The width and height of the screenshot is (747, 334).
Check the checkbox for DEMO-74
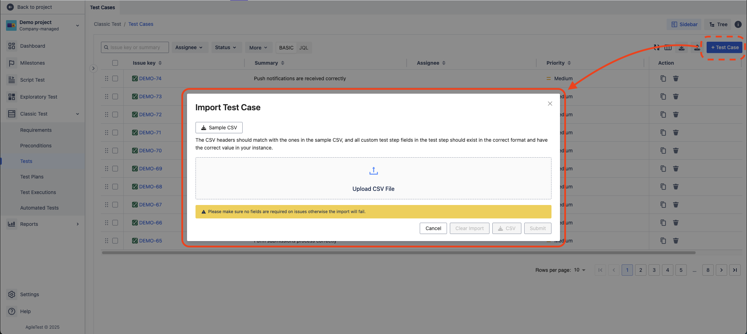(115, 78)
